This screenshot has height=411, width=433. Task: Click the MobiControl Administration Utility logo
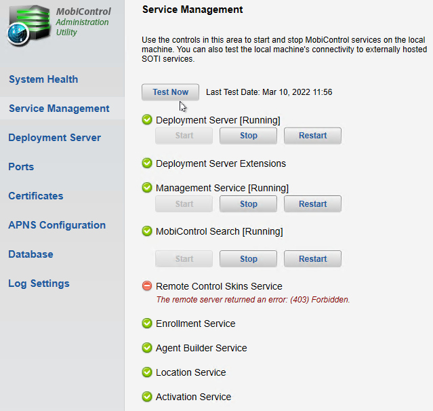click(28, 27)
